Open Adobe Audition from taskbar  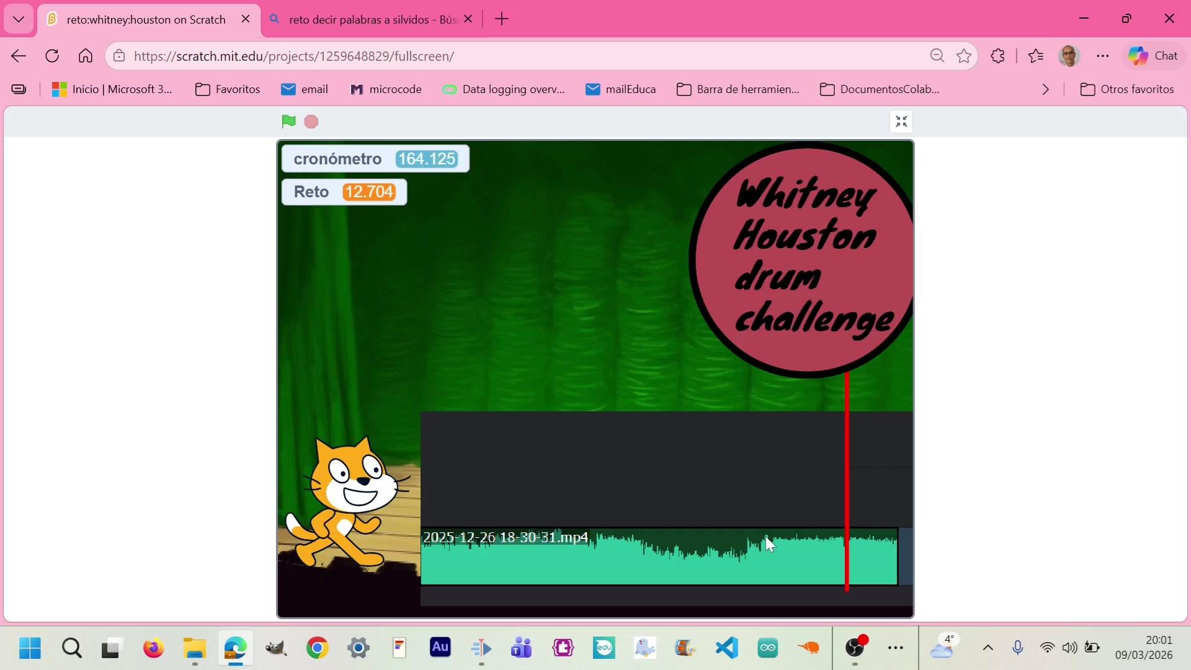tap(440, 648)
